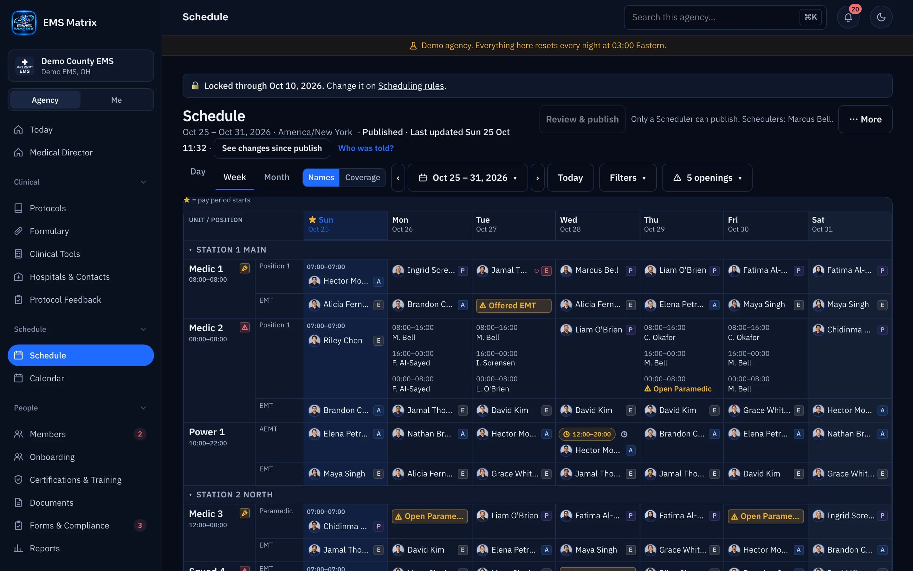Open Clinical Tools page
913x571 pixels.
80,254
